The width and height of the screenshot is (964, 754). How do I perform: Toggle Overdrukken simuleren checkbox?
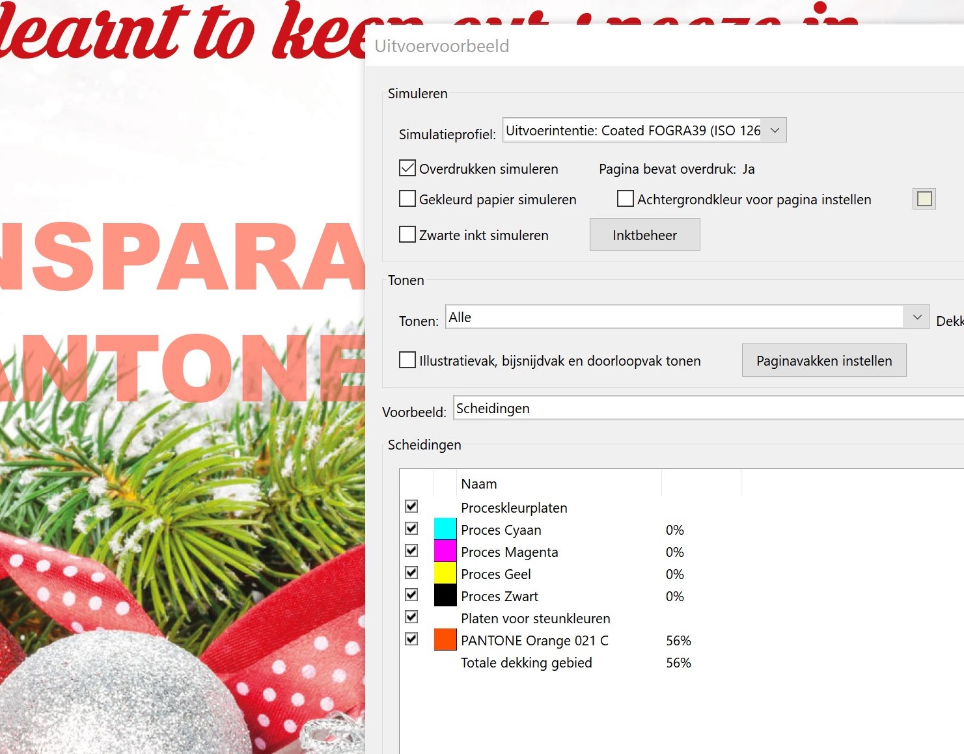[407, 168]
